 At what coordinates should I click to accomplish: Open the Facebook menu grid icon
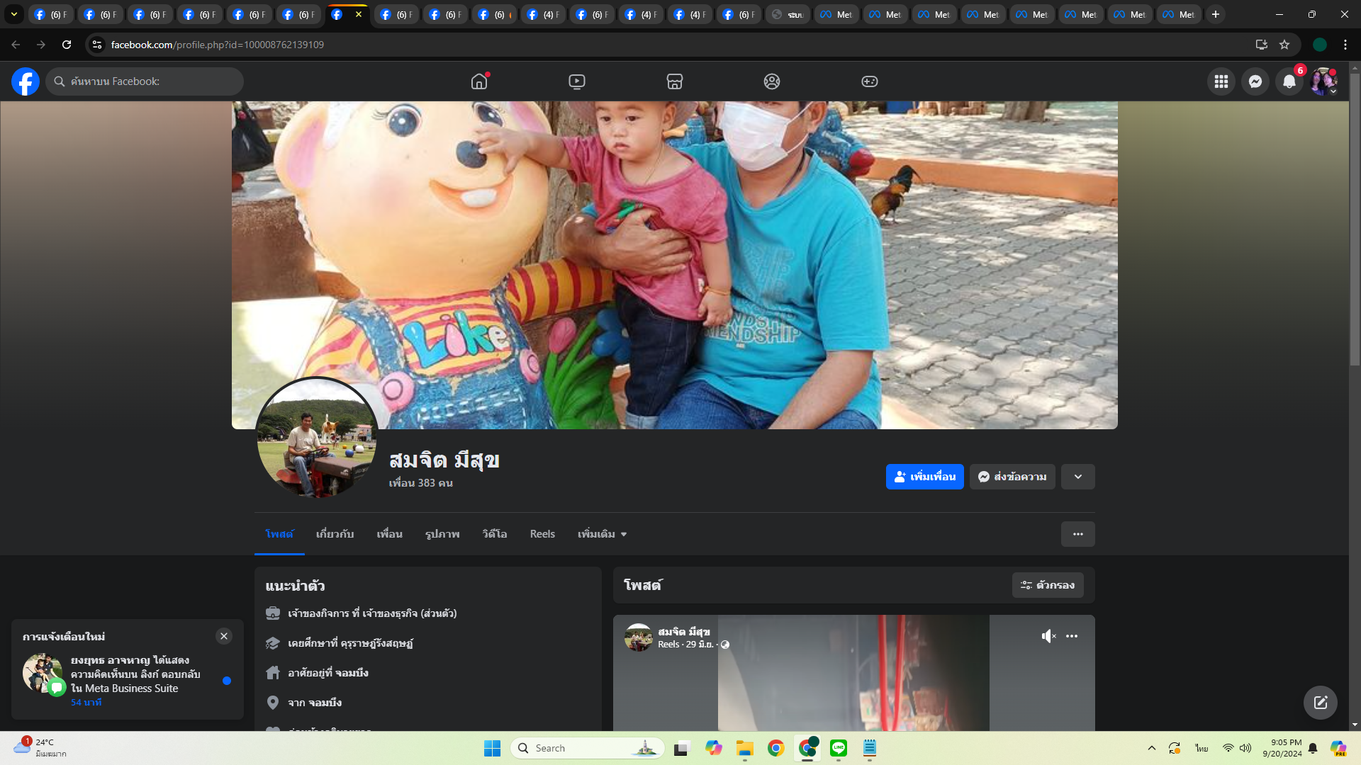1221,81
